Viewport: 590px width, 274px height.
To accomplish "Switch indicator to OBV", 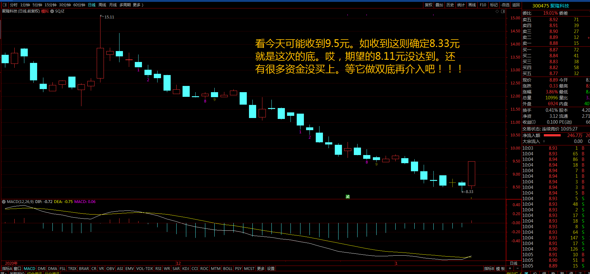I will point(110,268).
